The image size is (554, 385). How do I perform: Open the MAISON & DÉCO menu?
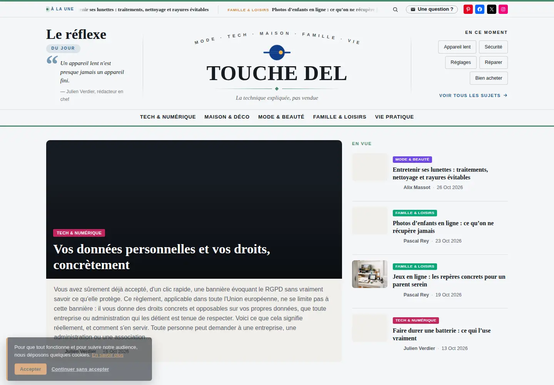pyautogui.click(x=227, y=117)
